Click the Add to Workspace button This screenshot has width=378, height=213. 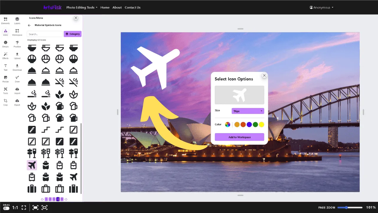[239, 137]
